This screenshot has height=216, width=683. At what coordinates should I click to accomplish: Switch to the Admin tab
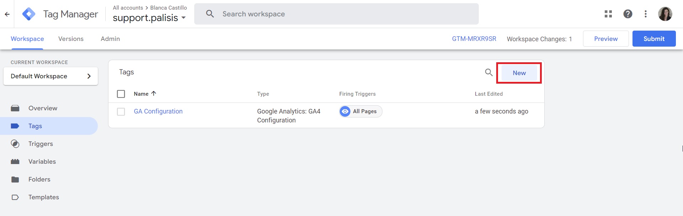click(x=110, y=39)
